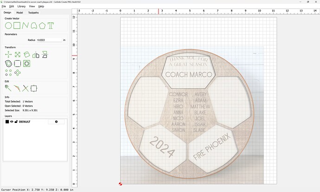Viewport: 320px width, 192px height.
Task: Activate the Scale transform tool
Action: point(18,54)
